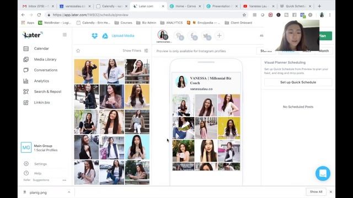Click Show All downloads

(316, 192)
